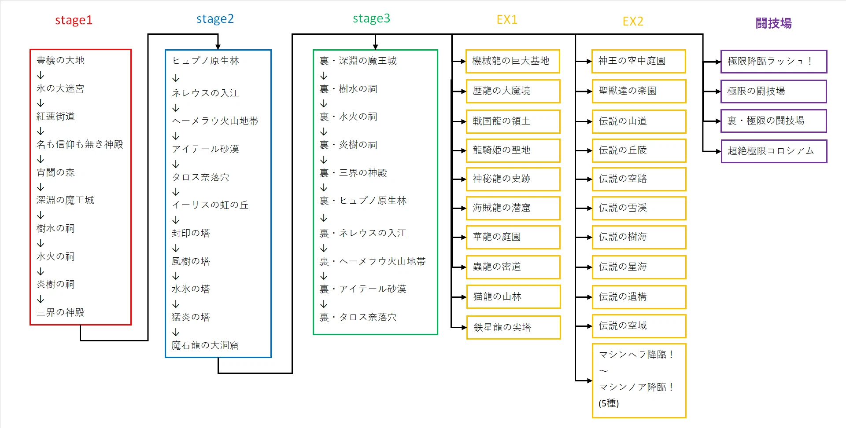
Task: Click the 神王の空中庭園 box
Action: click(639, 61)
